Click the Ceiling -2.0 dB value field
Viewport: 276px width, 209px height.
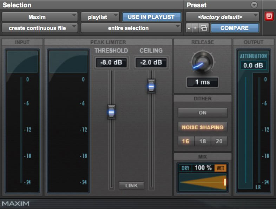[151, 62]
